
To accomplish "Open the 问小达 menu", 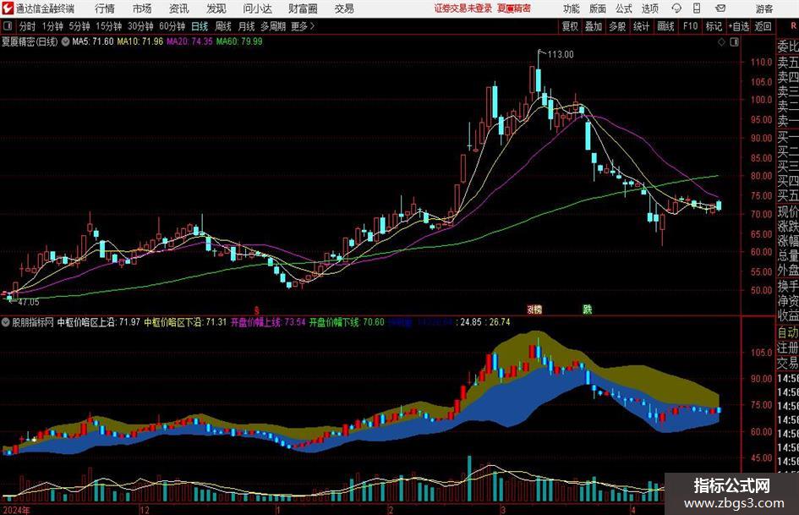I will pyautogui.click(x=257, y=8).
